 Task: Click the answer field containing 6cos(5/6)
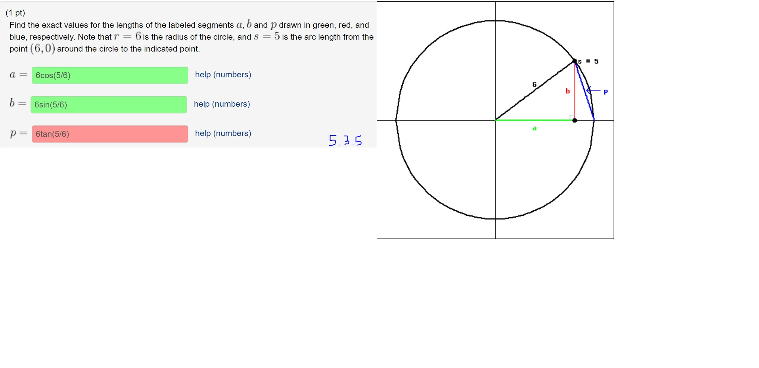click(x=109, y=75)
